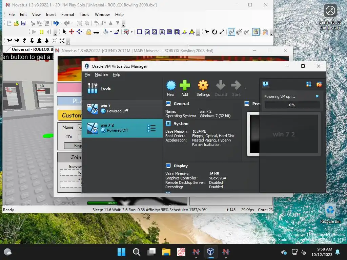This screenshot has height=260, width=347.
Task: Open the Format menu in Novetus Studio
Action: tap(68, 14)
